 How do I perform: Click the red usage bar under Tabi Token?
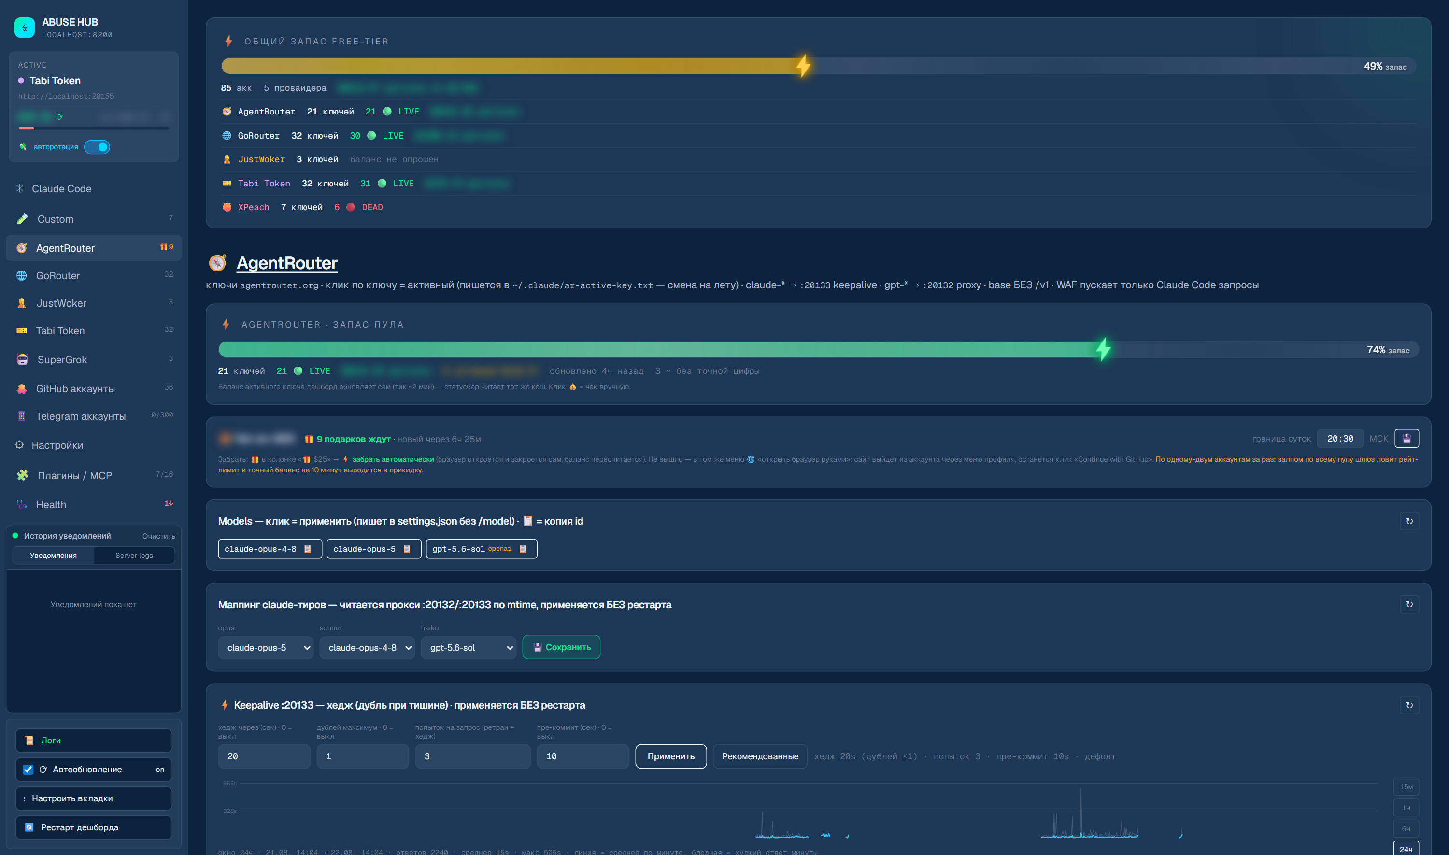pyautogui.click(x=93, y=128)
